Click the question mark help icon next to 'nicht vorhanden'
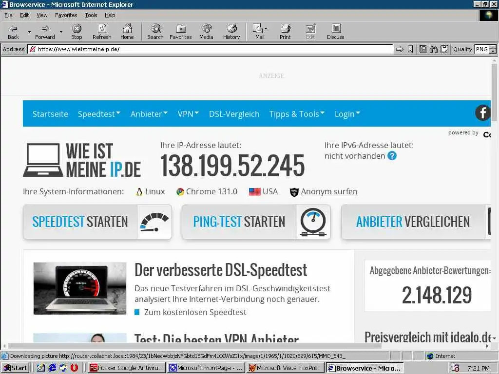 [392, 156]
